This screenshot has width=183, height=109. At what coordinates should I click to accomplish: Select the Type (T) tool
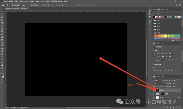tap(2, 57)
